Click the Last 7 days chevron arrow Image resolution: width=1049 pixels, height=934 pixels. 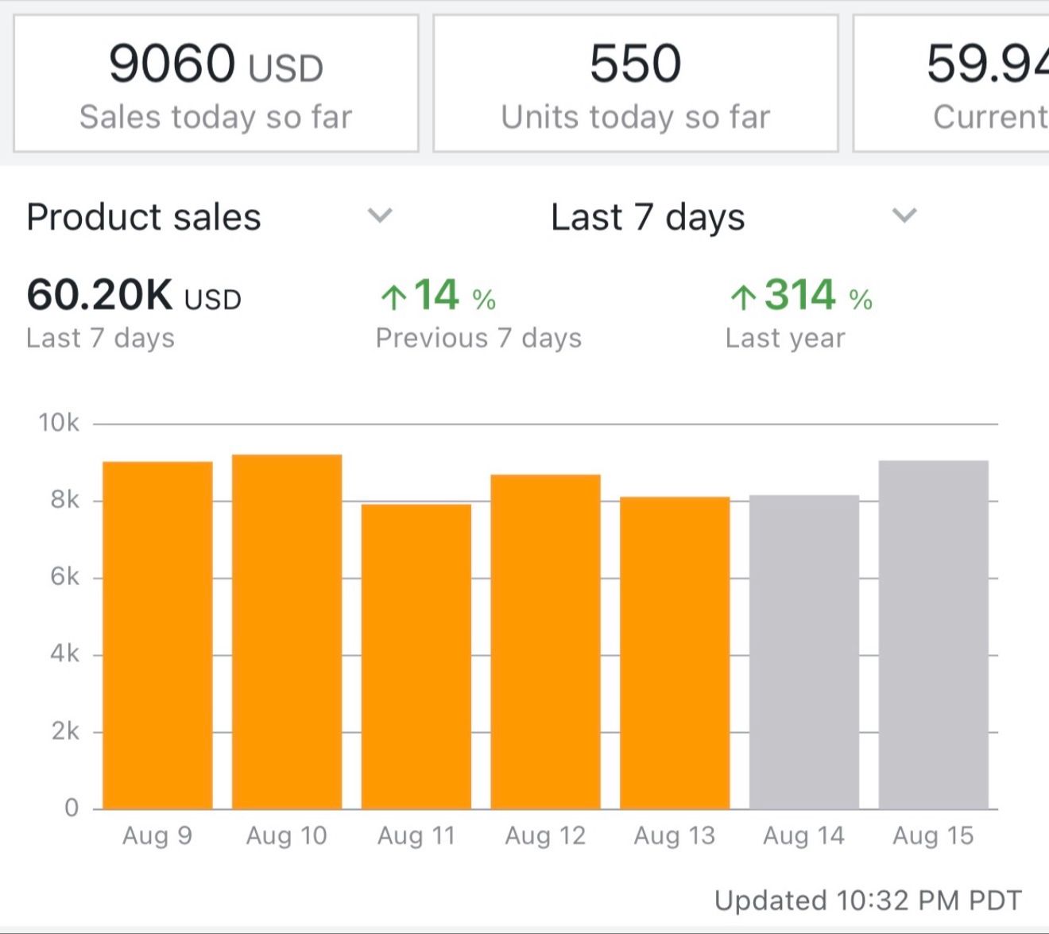click(904, 215)
